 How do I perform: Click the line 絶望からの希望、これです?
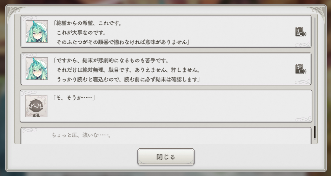click(x=87, y=23)
